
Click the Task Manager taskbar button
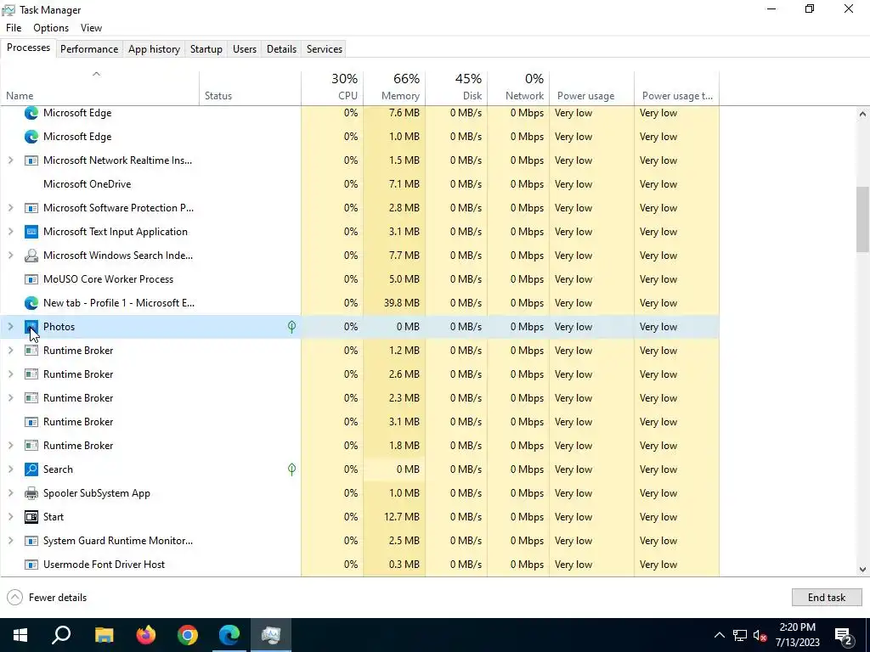click(x=271, y=635)
